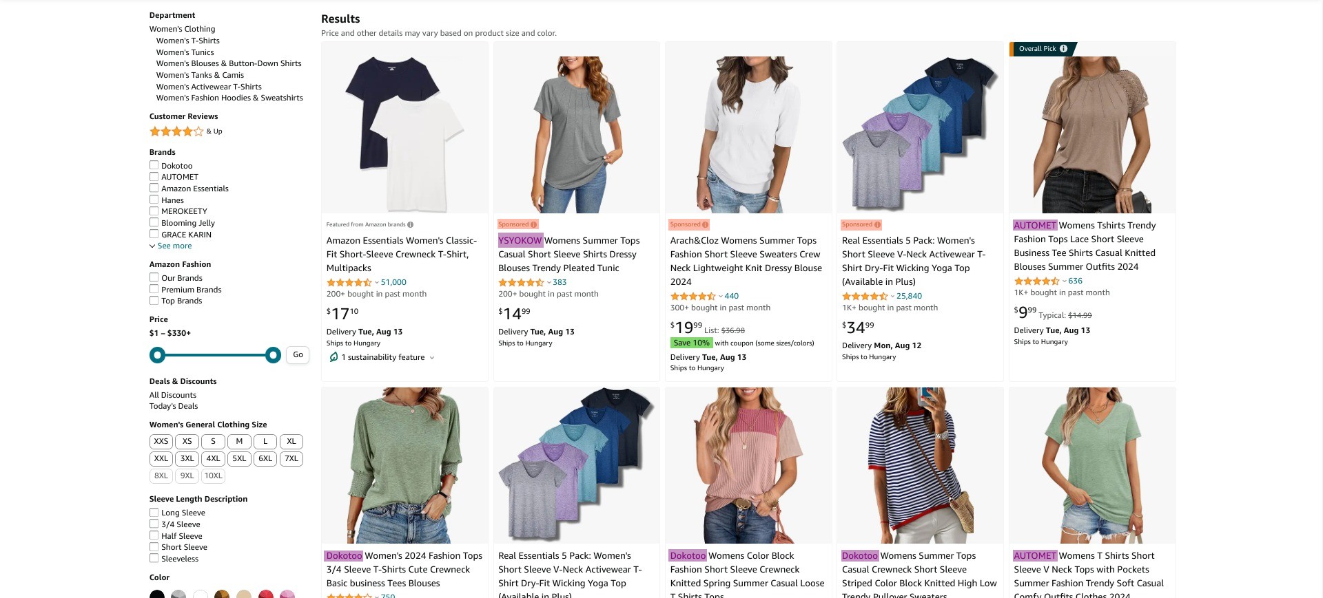Screen dimensions: 1323x598
Task: Open rating dropdown arrow on AUTOMET Lace Tshirt
Action: [1064, 281]
